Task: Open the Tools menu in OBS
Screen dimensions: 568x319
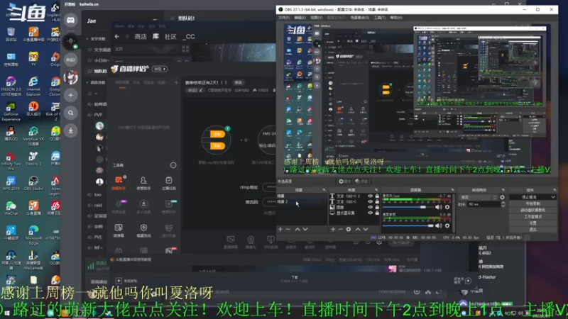Action: (380, 17)
